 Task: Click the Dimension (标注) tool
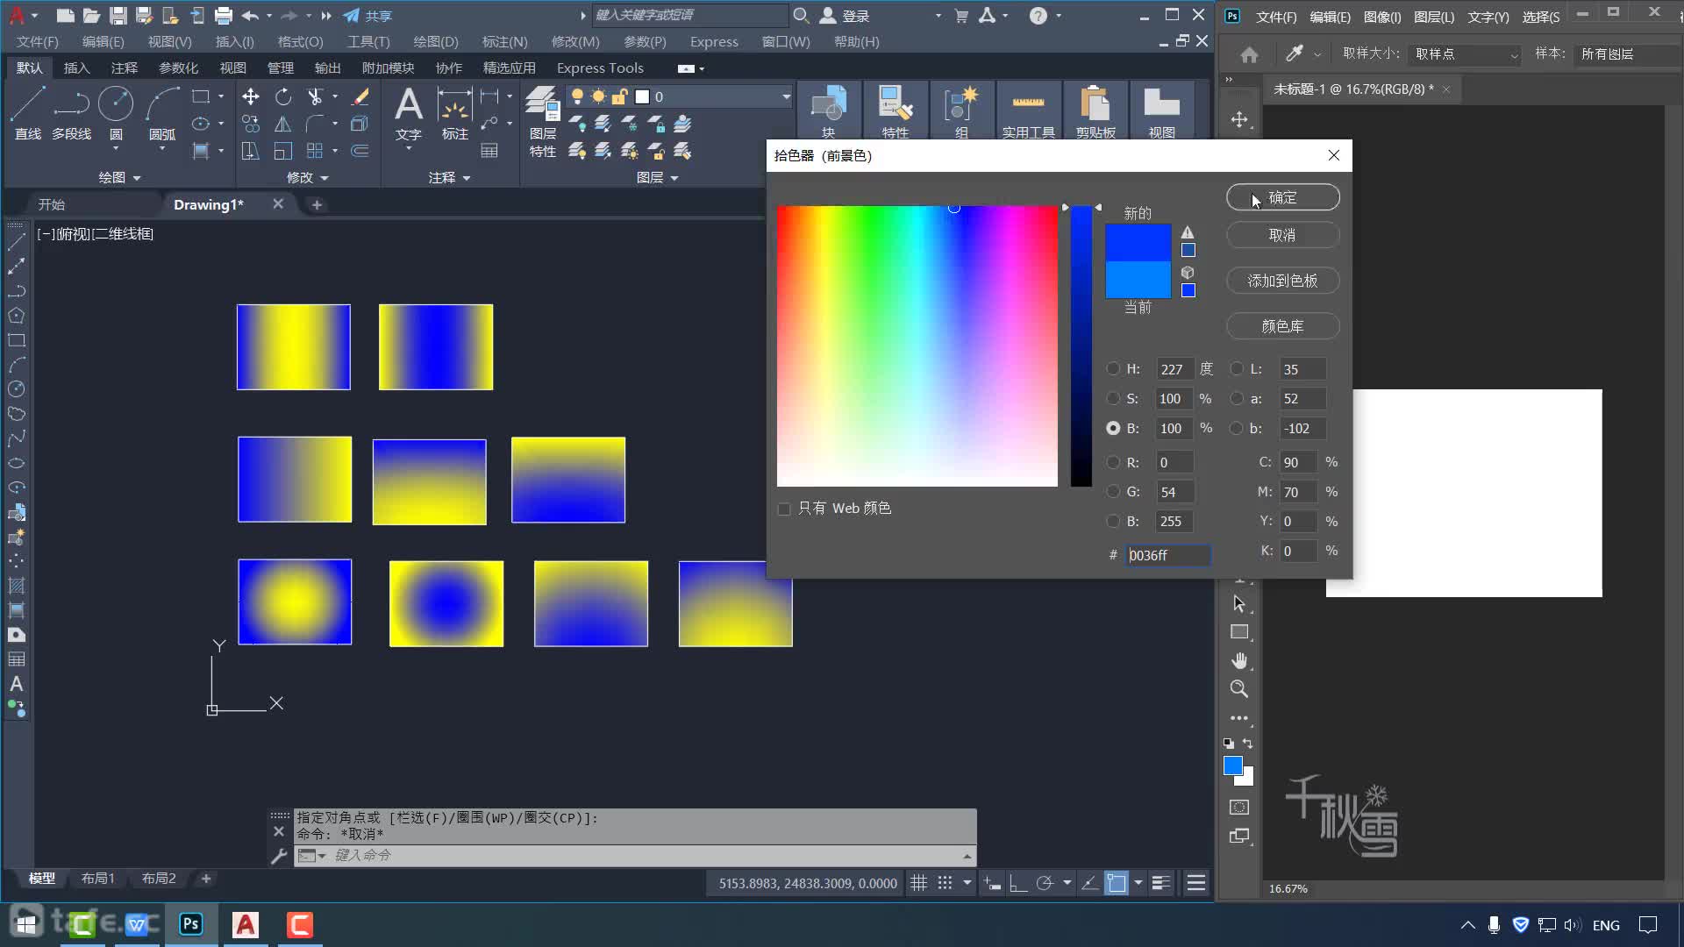pos(454,113)
